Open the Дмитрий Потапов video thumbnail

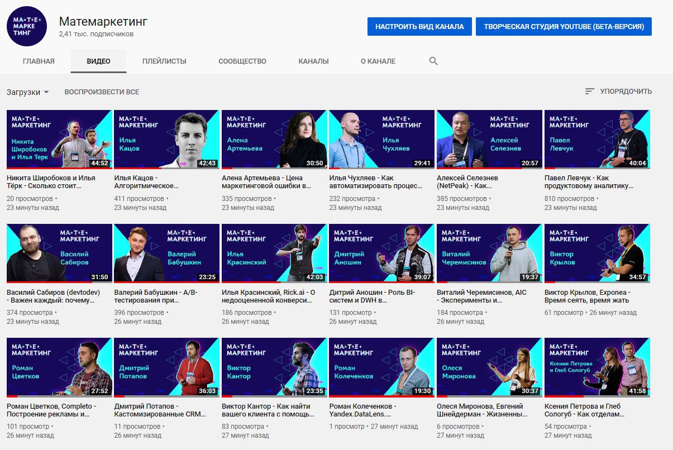166,367
